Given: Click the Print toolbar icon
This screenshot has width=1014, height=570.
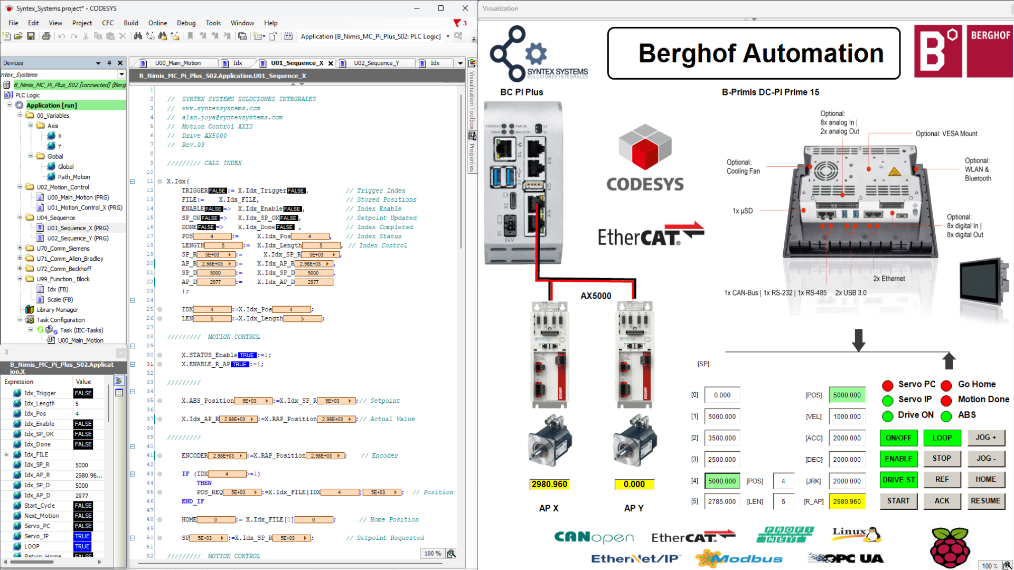Looking at the screenshot, I should click(46, 36).
